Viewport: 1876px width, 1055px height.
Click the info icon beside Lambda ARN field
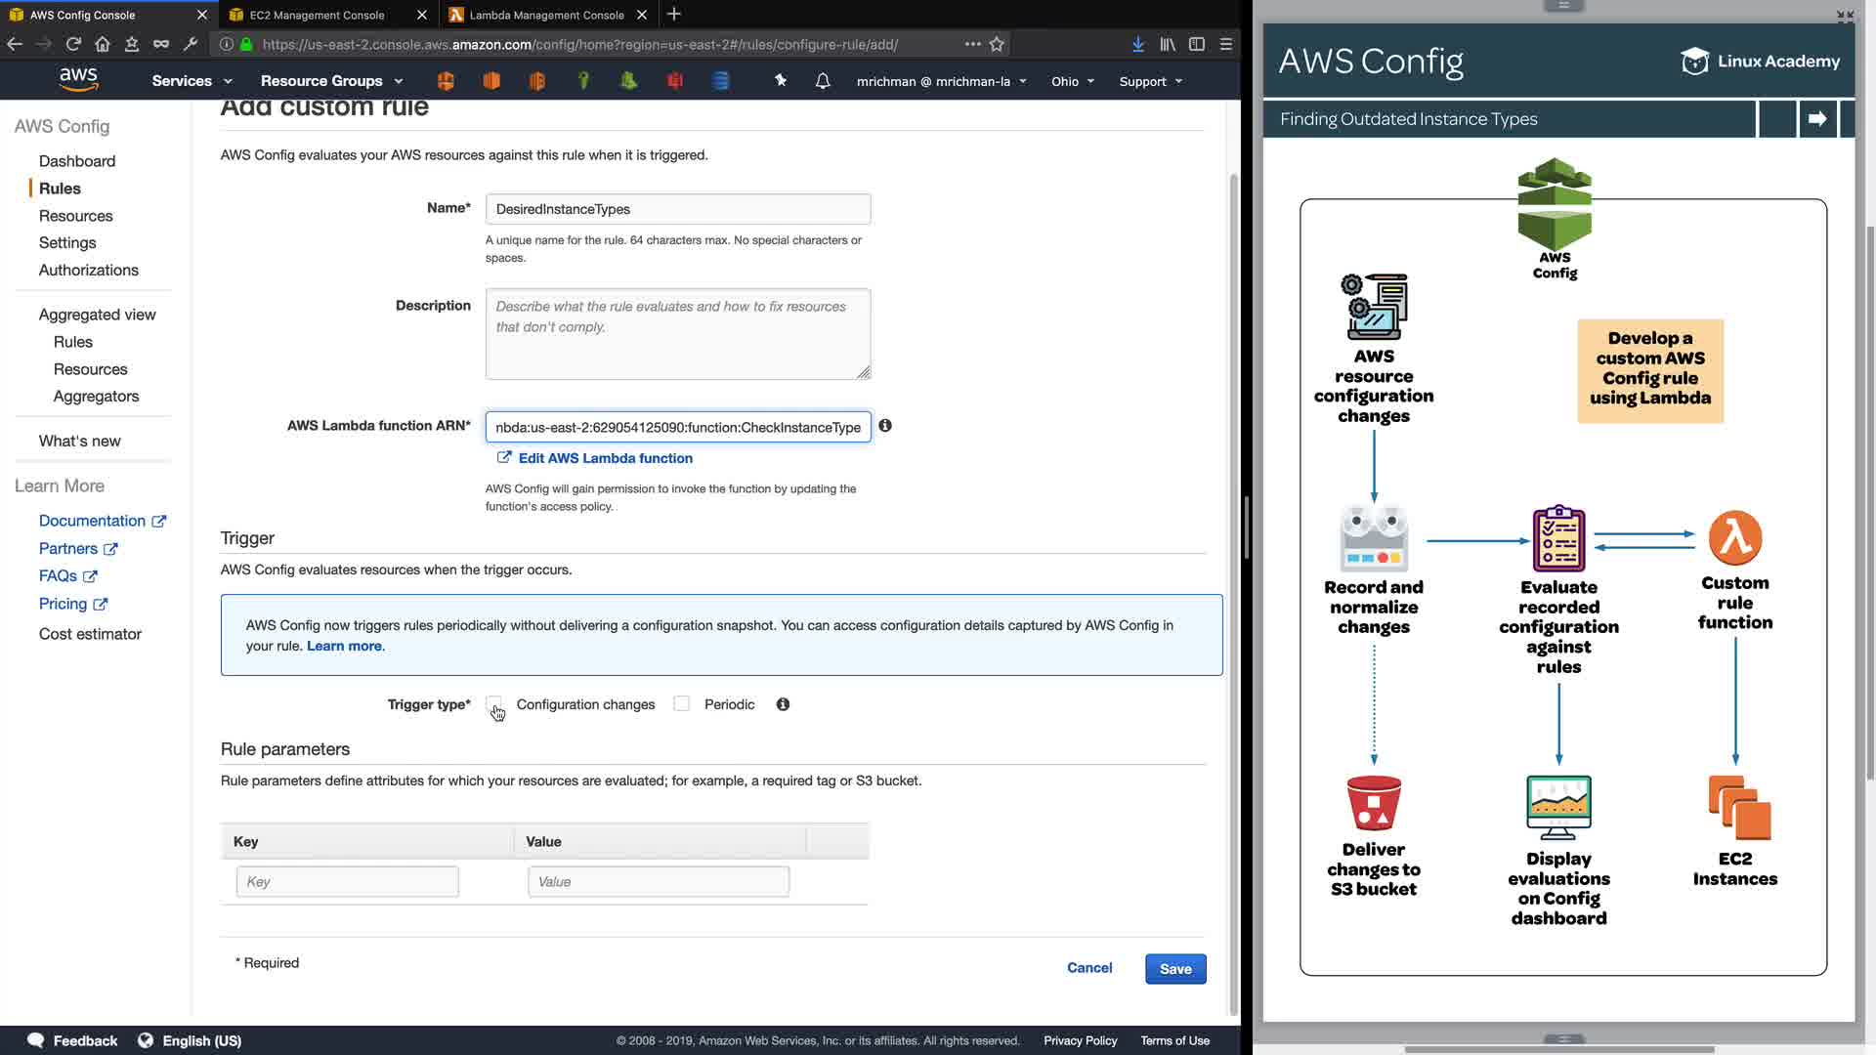point(885,426)
